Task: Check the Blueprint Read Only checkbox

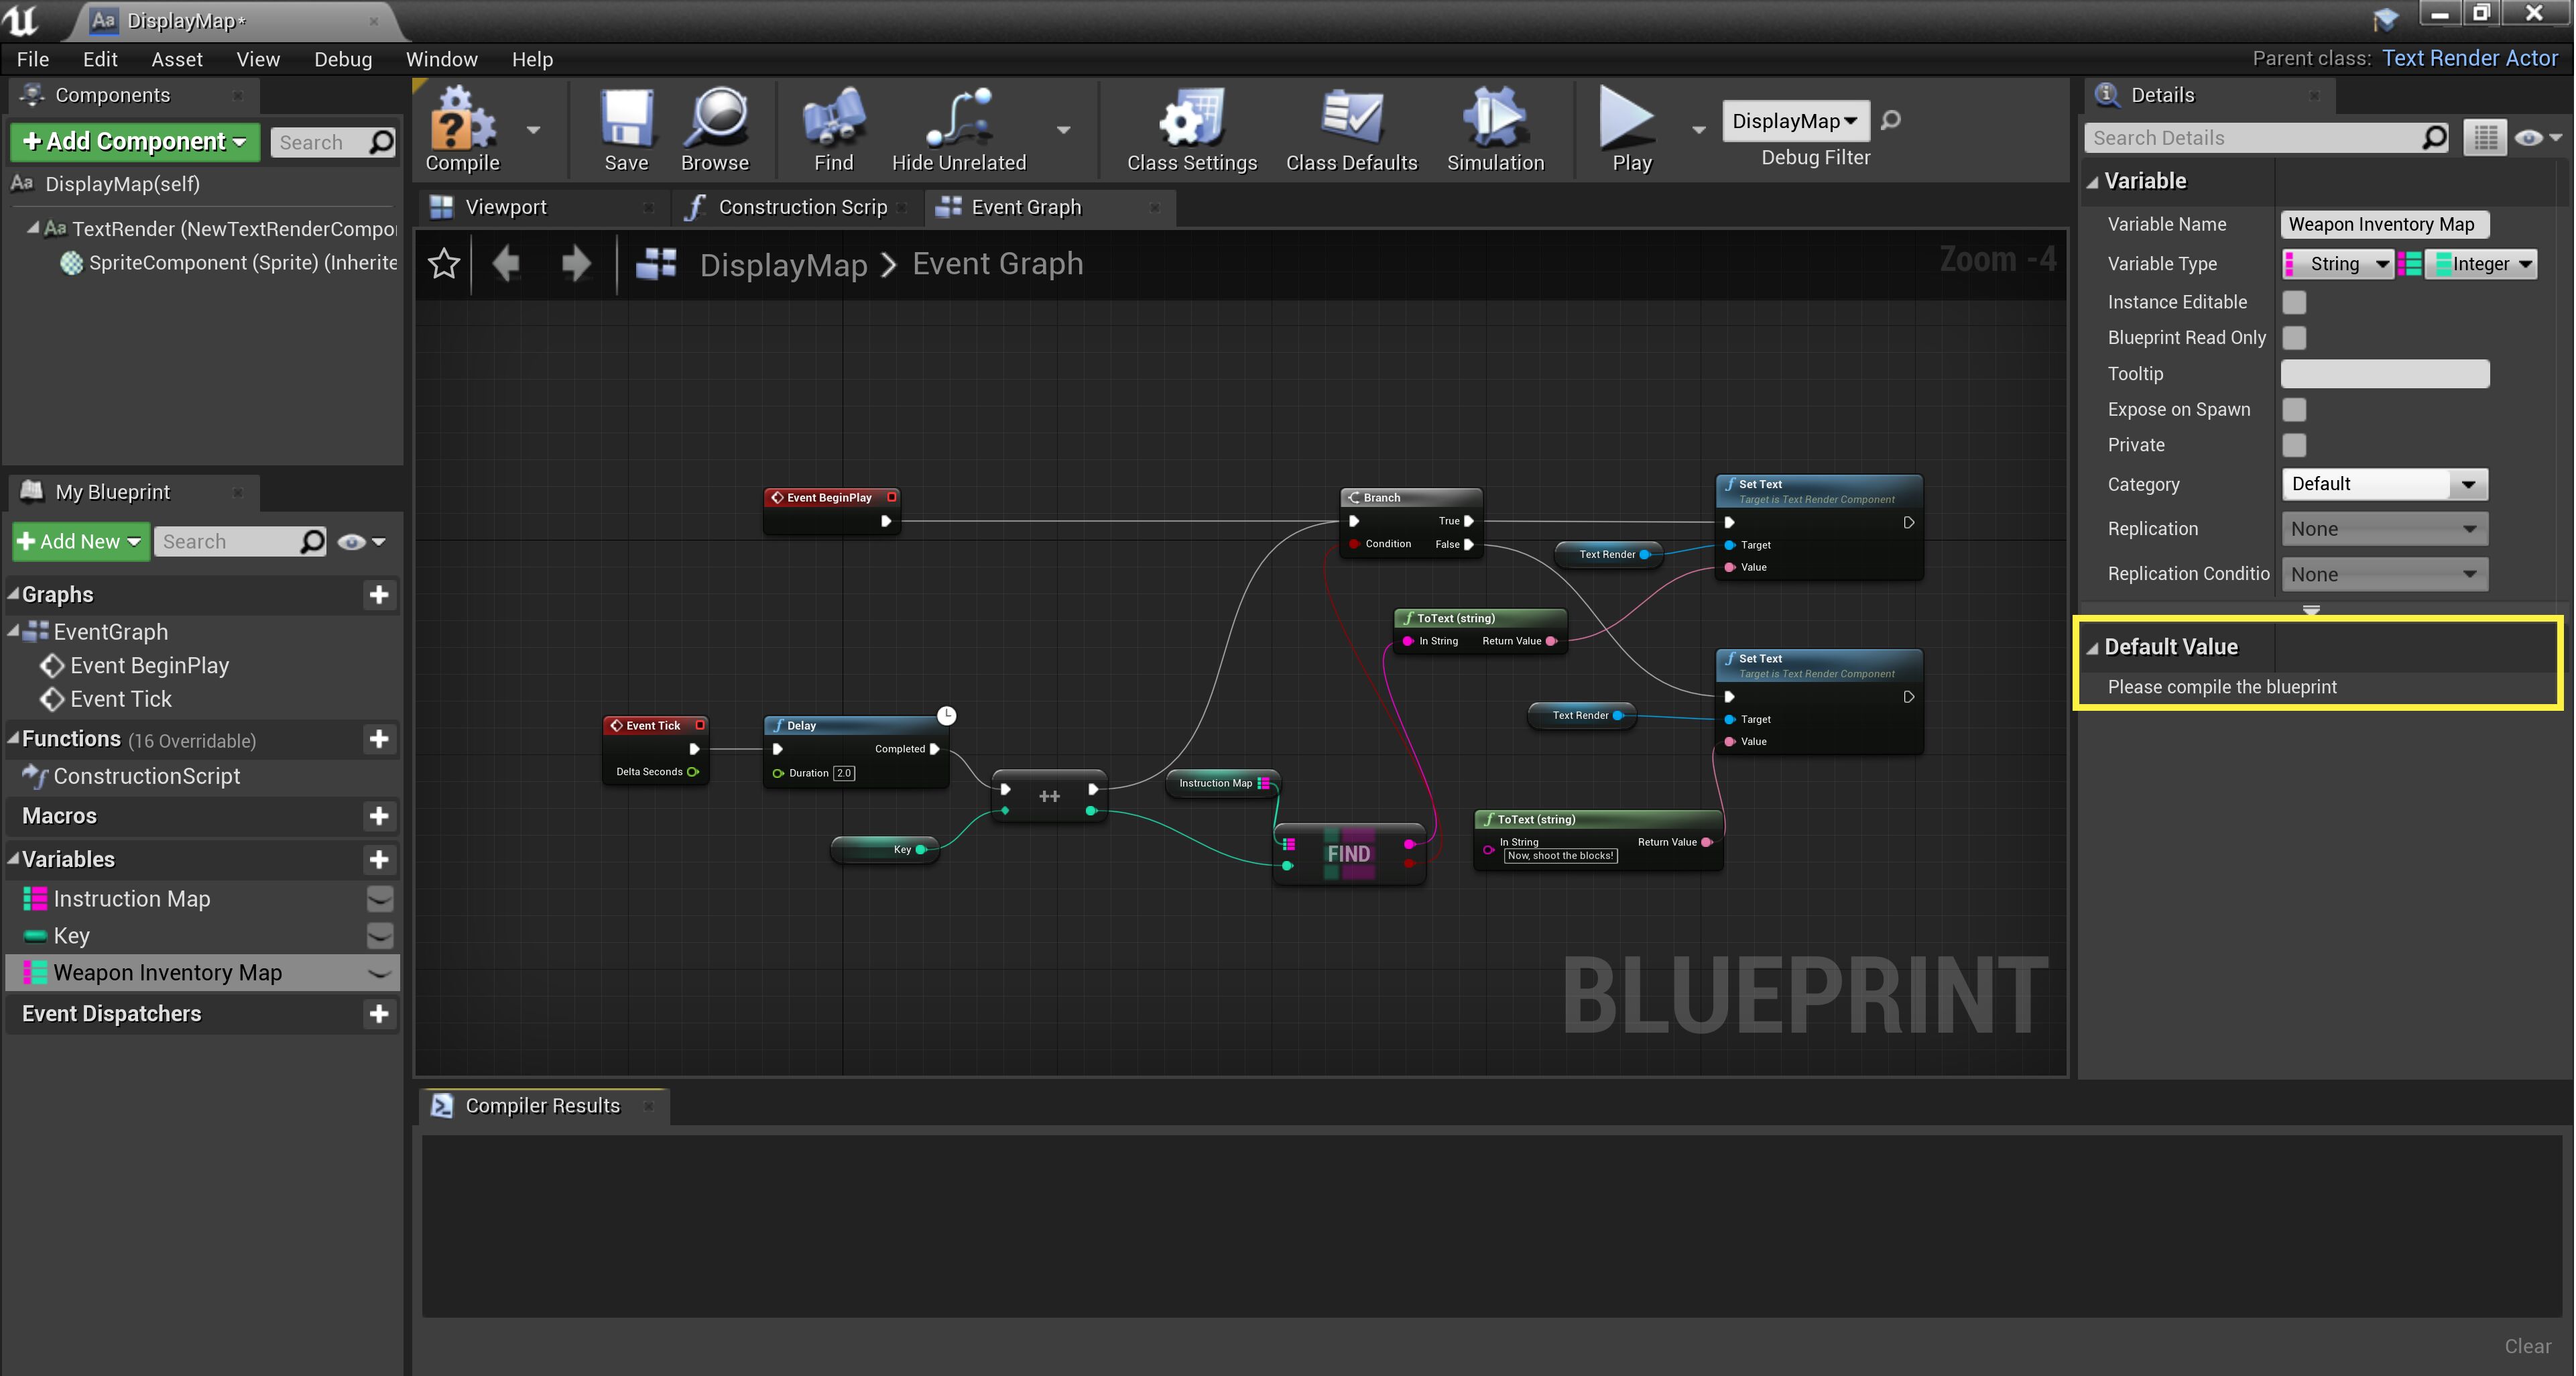Action: click(x=2294, y=337)
